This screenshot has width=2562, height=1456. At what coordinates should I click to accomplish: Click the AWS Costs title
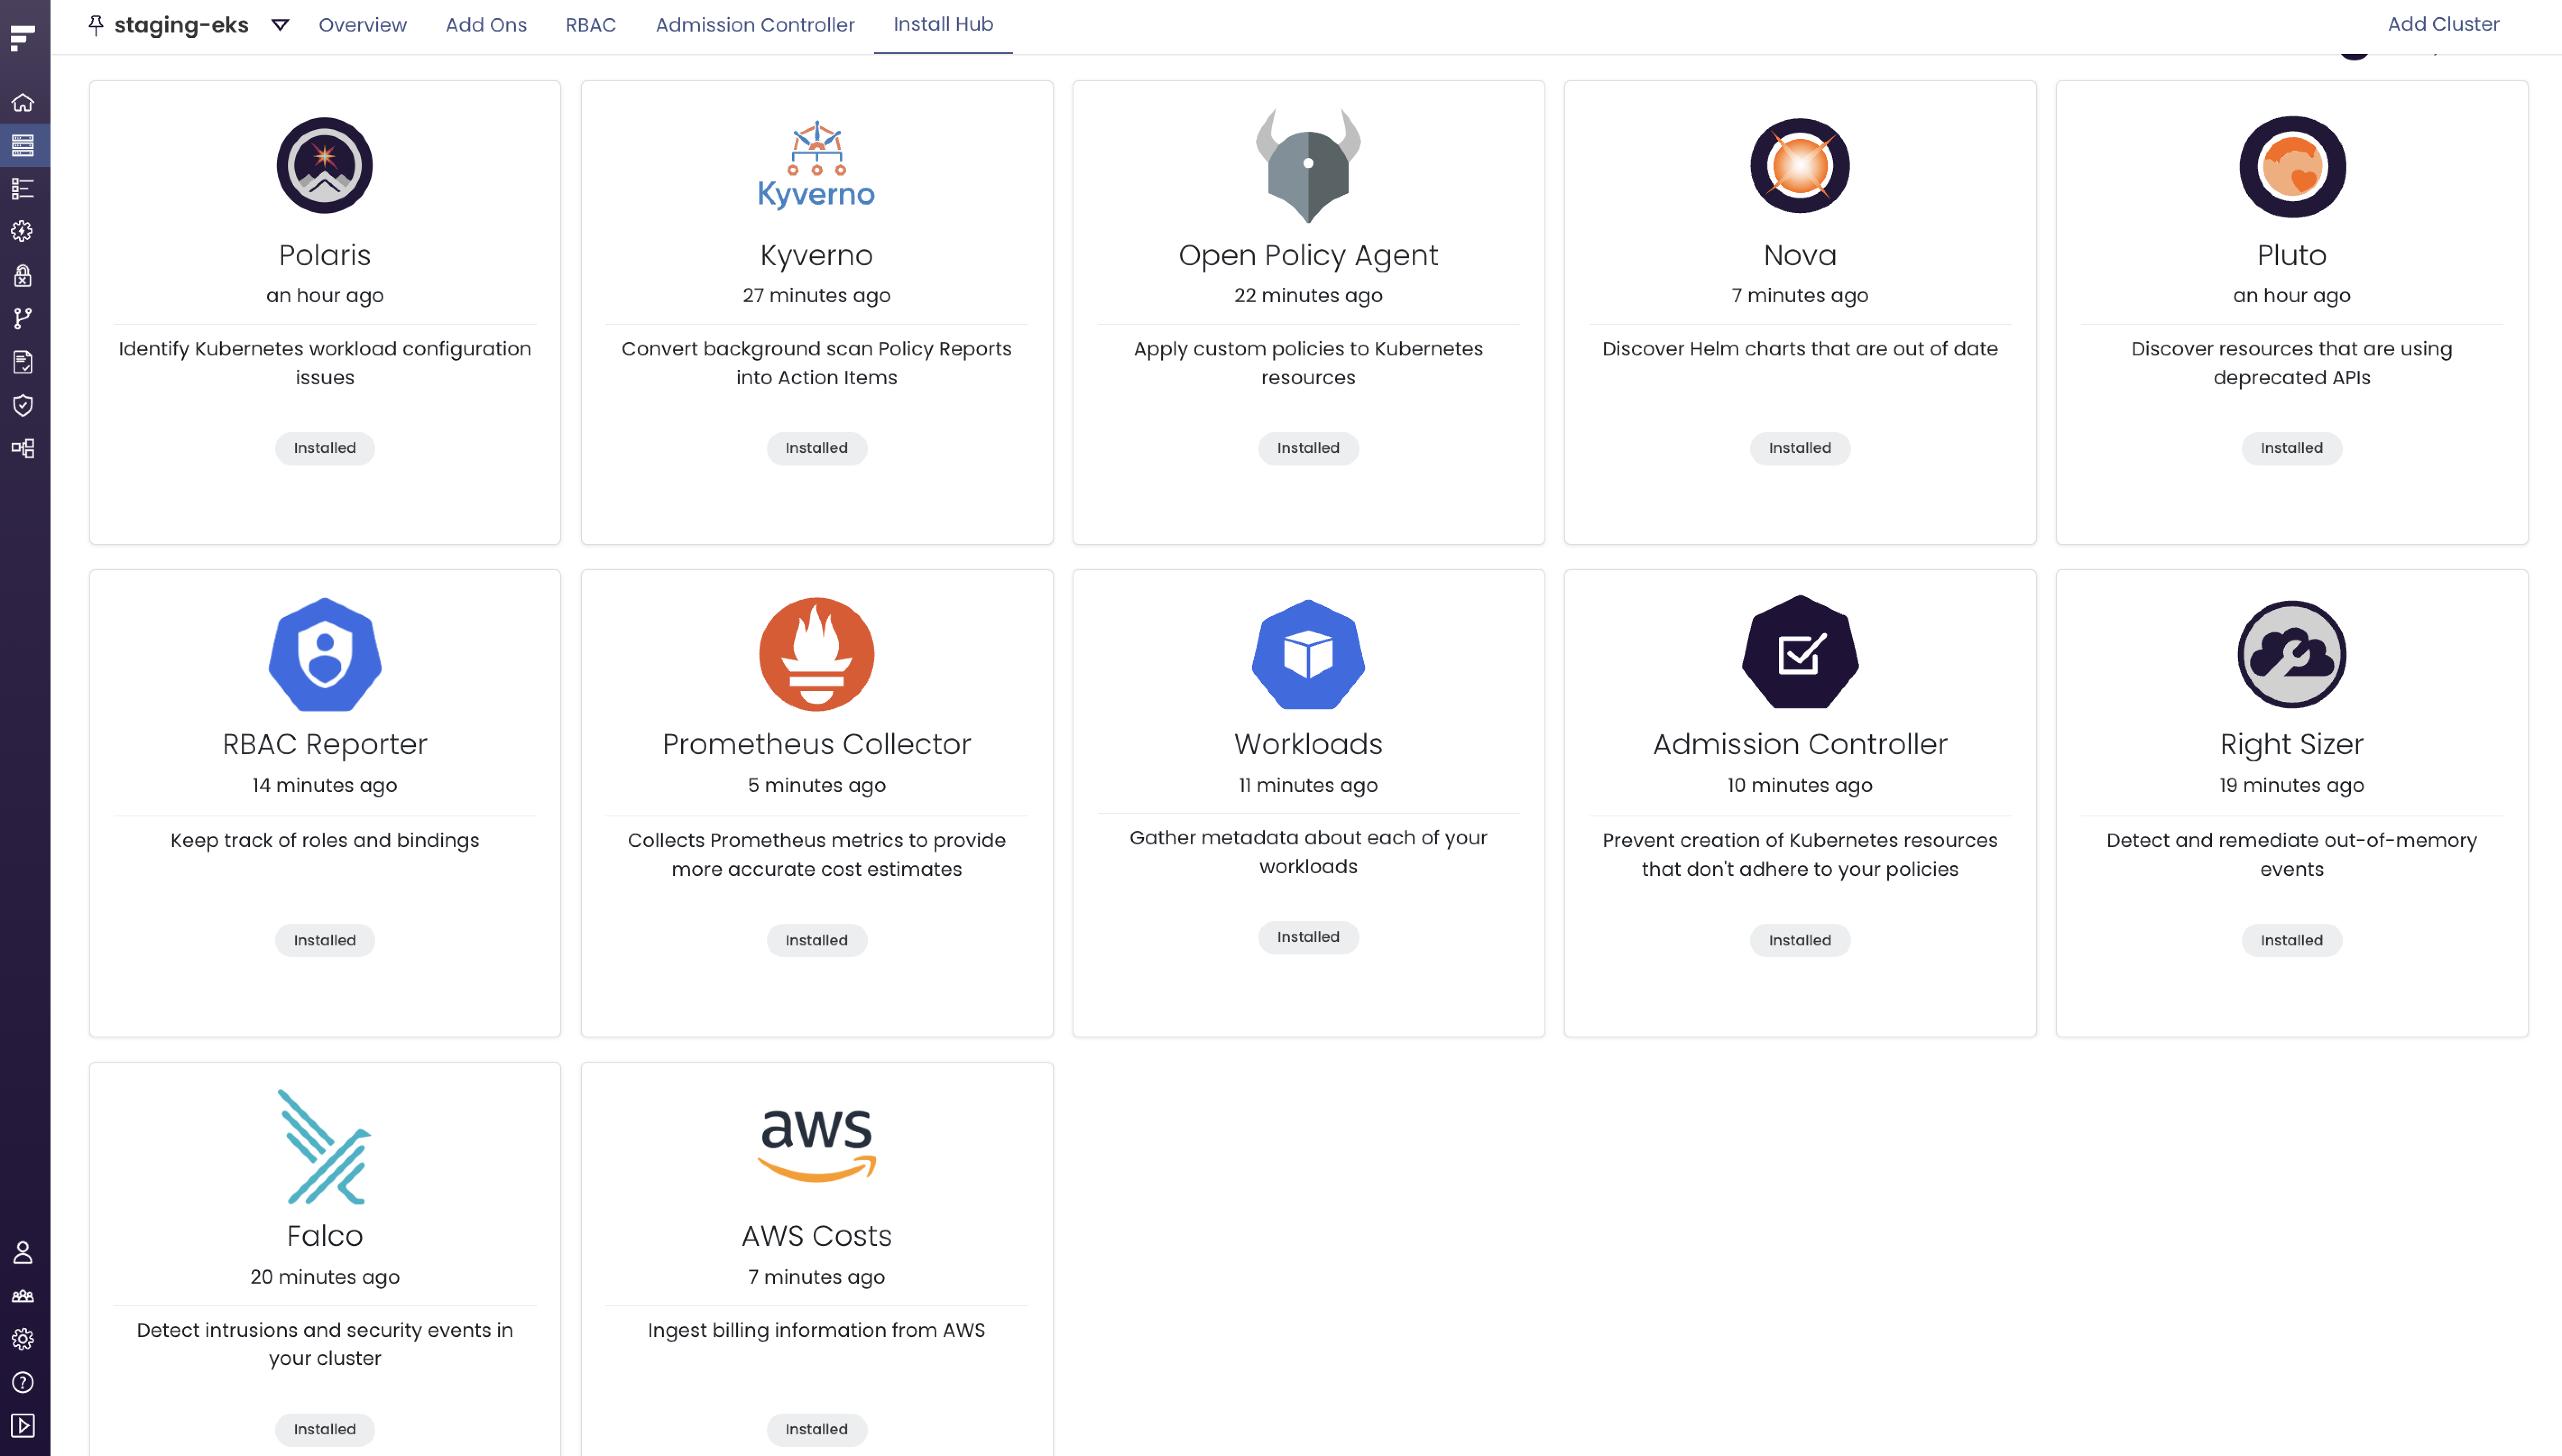click(x=816, y=1236)
